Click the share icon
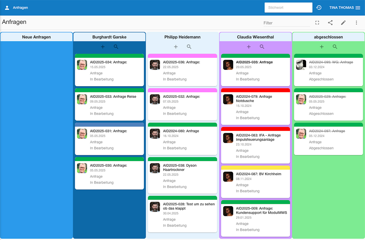 tap(330, 23)
